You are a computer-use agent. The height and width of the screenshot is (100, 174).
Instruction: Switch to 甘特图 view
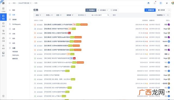pos(114,10)
